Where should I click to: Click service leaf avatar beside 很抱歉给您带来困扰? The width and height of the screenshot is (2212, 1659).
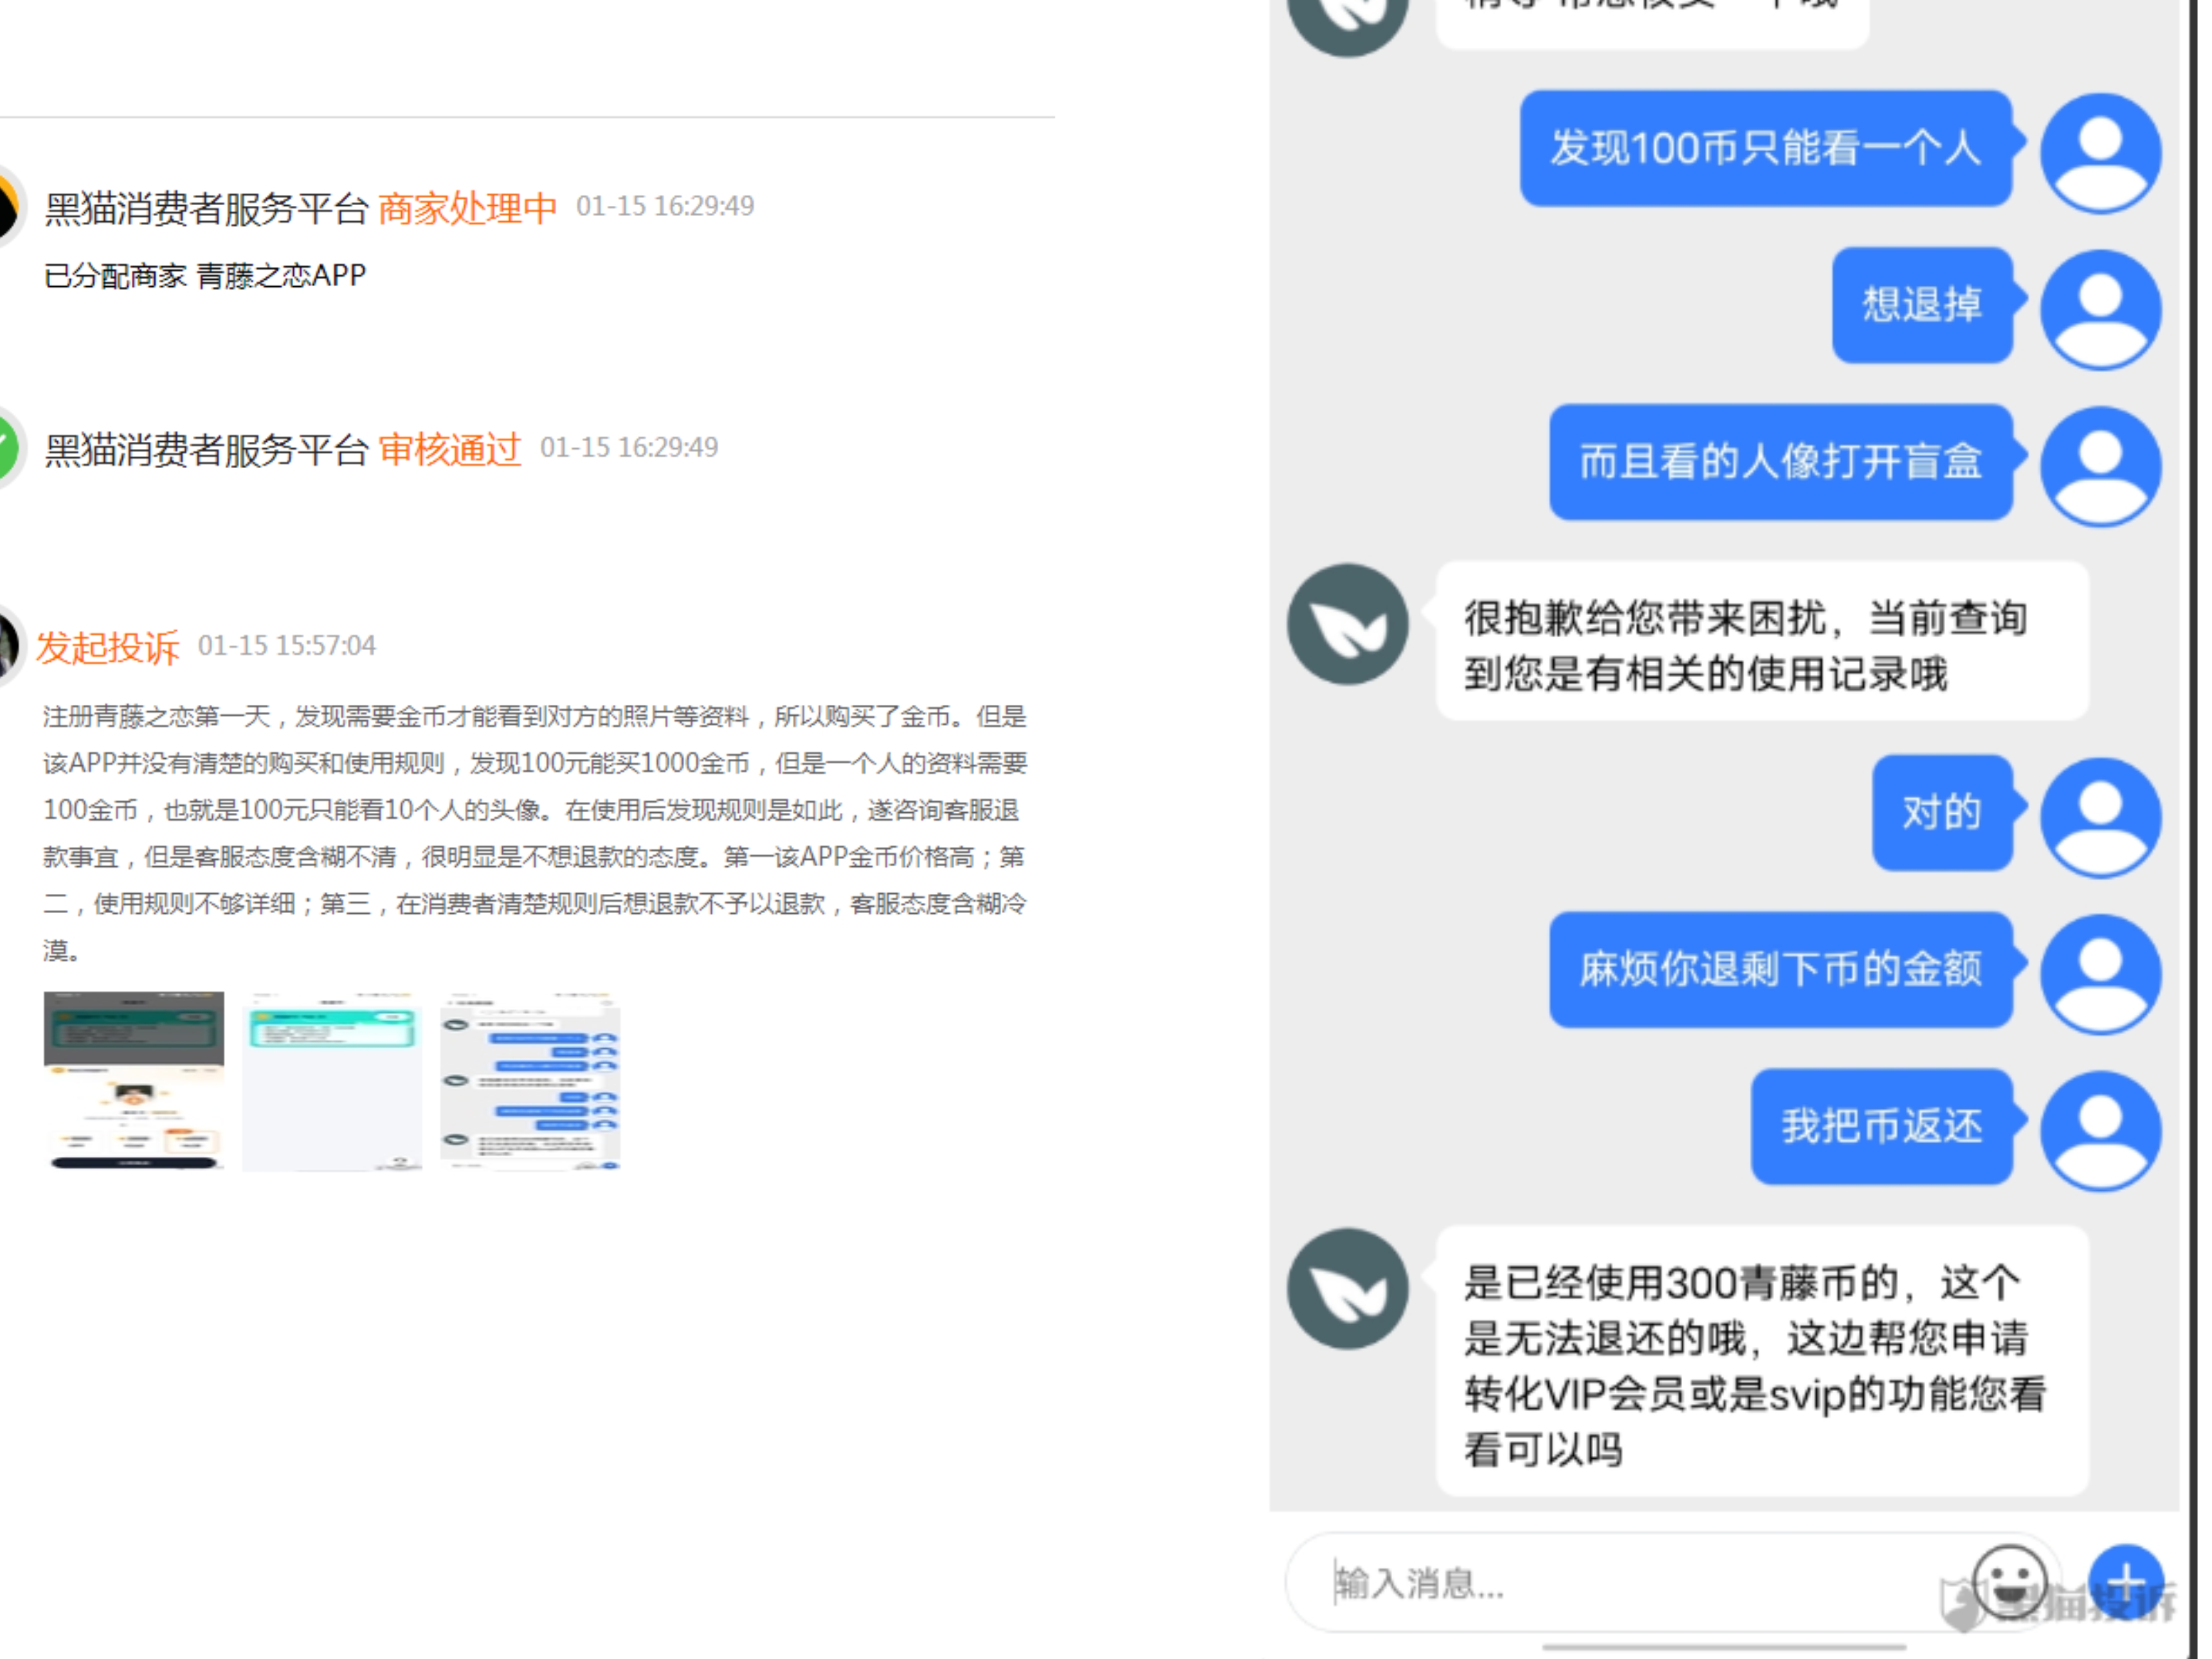point(1347,624)
